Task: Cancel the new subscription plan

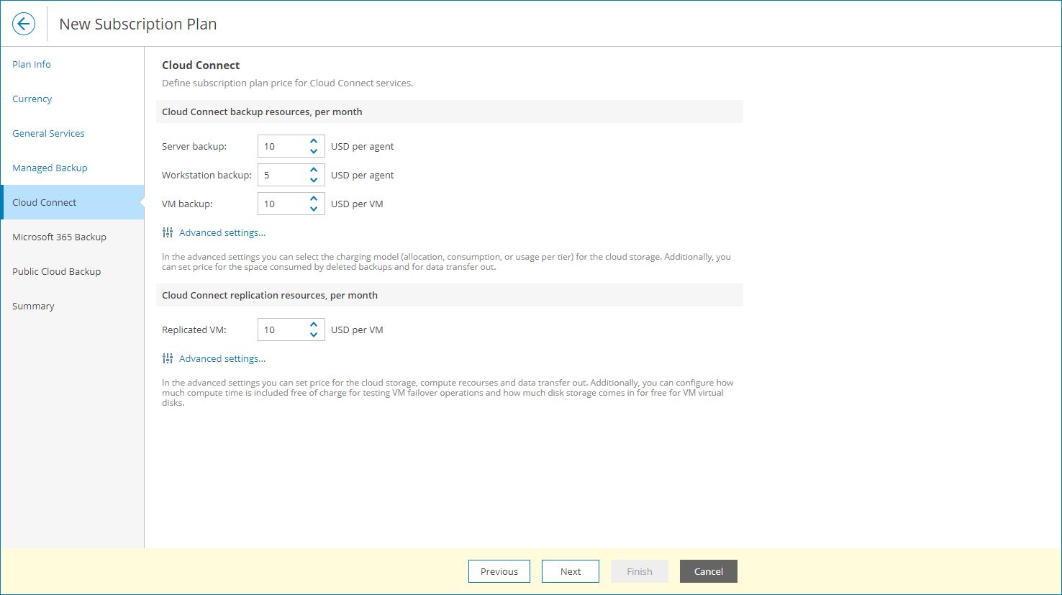Action: [709, 571]
